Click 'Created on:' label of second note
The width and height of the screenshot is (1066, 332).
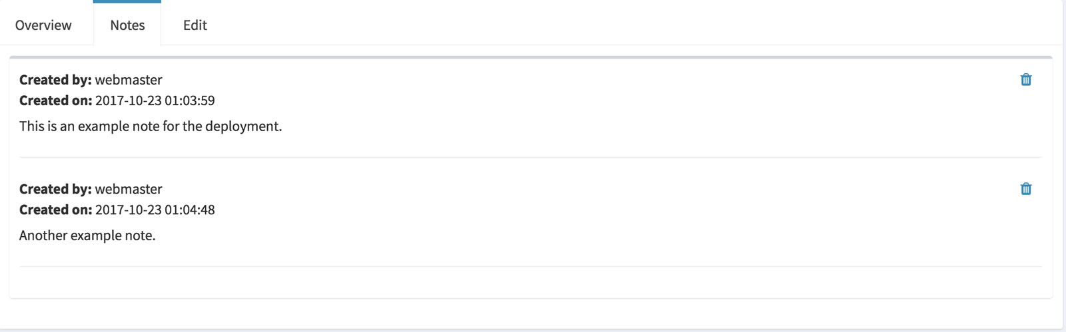(55, 210)
